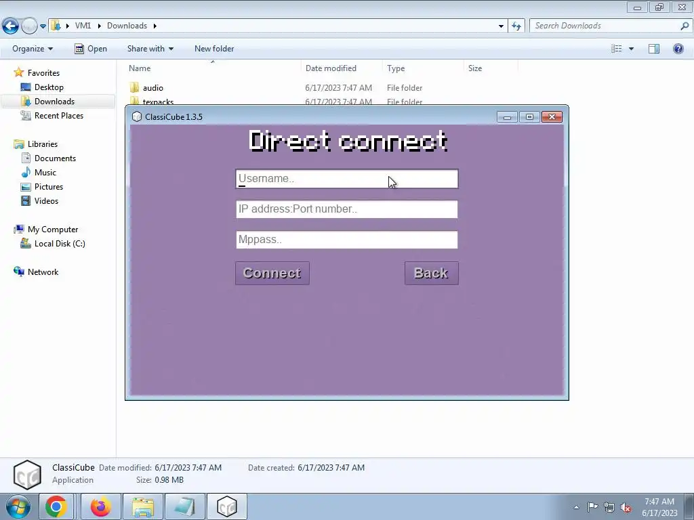Screen dimensions: 694x520
Task: Select Network in navigation pane
Action: [x=43, y=272]
